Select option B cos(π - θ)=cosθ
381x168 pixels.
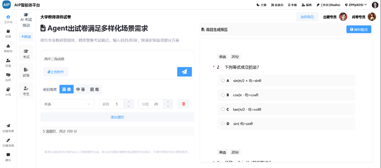coord(286,95)
